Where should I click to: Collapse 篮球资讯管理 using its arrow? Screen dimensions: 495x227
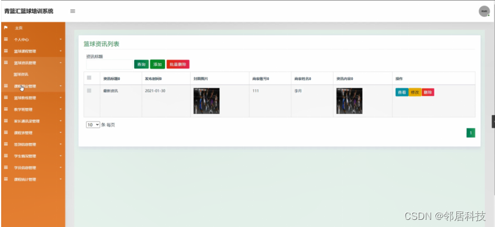pyautogui.click(x=60, y=63)
